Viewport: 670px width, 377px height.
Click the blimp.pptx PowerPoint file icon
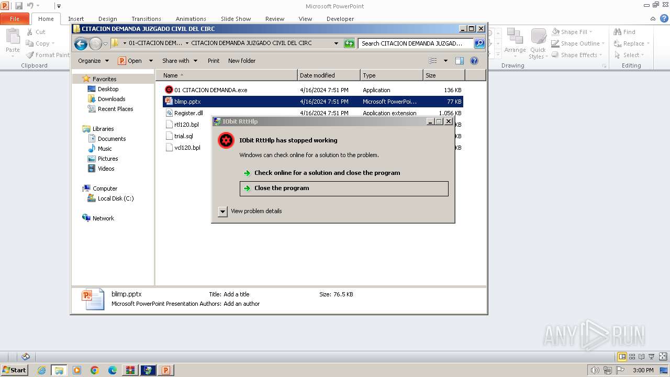[169, 102]
